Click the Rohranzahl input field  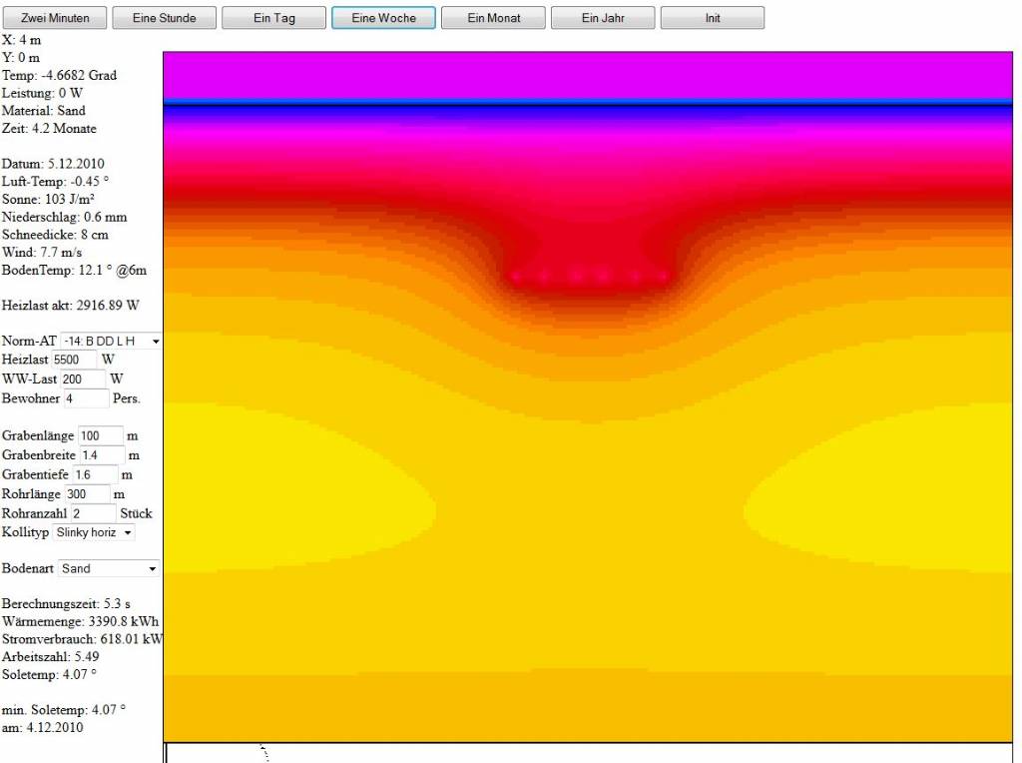pos(93,513)
